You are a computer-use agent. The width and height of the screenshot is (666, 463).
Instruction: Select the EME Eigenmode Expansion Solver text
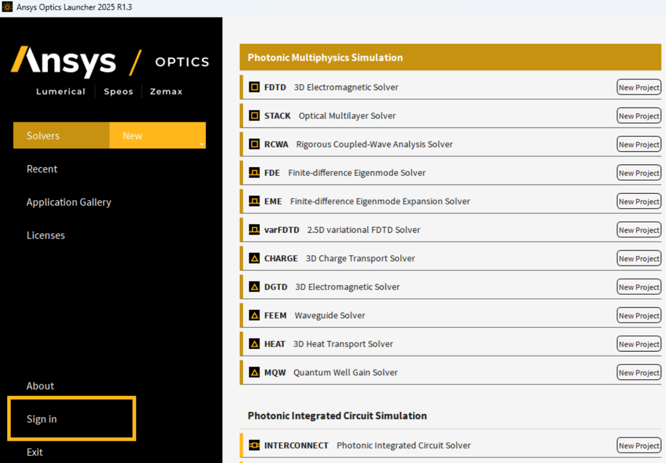(x=367, y=201)
